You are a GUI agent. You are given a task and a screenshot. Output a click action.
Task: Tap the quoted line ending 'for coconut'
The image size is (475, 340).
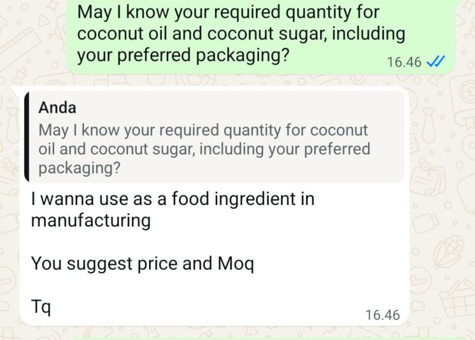[x=203, y=131]
